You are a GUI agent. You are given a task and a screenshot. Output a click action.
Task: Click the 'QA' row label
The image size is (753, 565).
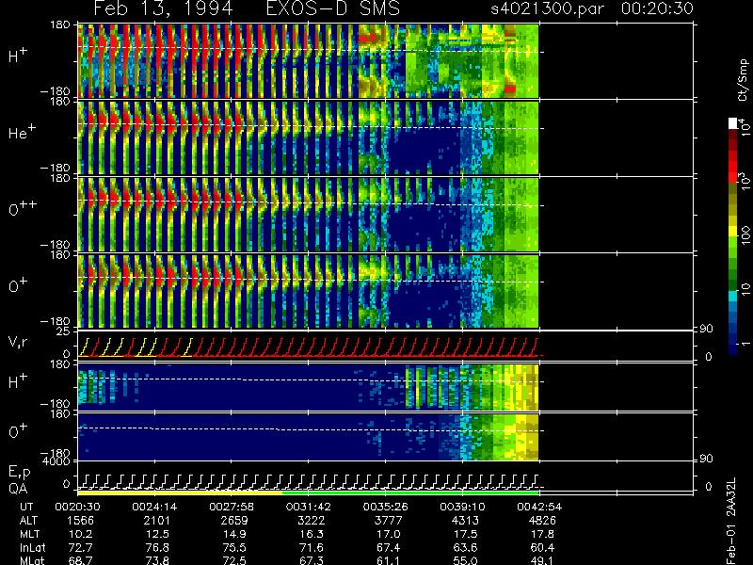pos(18,489)
